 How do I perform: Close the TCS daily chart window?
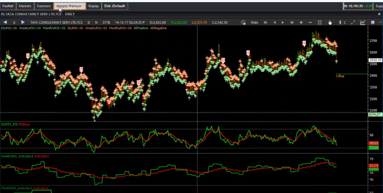379,14
